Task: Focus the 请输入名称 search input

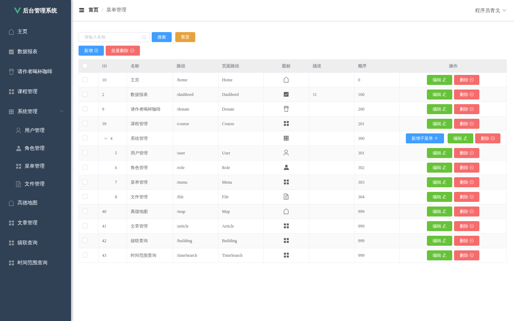Action: (114, 37)
